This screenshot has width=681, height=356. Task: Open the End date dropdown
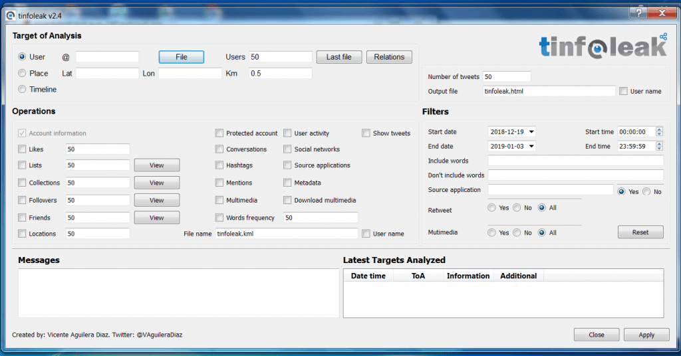[x=531, y=147]
